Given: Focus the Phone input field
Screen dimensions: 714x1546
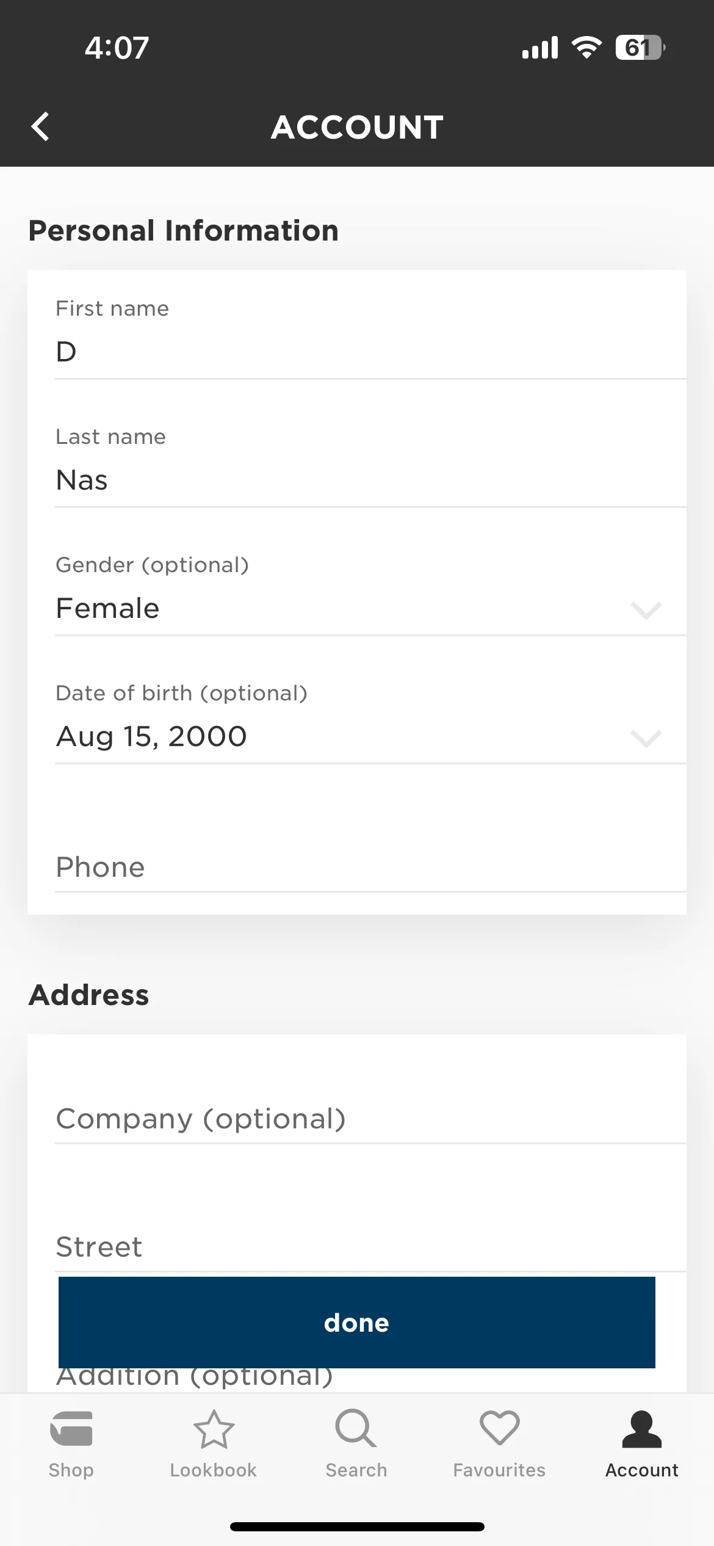Looking at the screenshot, I should click(x=370, y=867).
